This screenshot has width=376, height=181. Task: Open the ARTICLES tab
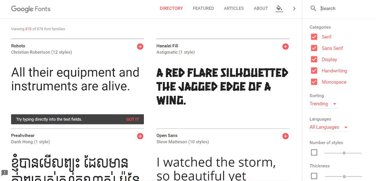point(234,8)
